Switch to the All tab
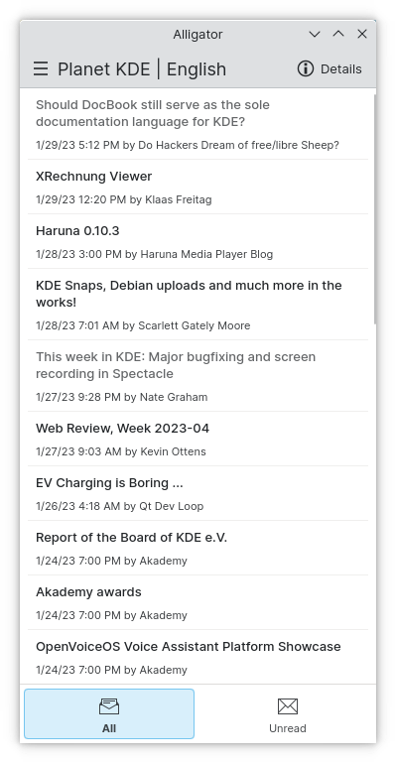396x763 pixels. pyautogui.click(x=109, y=713)
